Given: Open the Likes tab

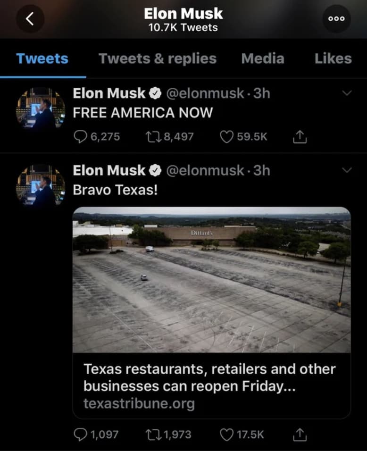Looking at the screenshot, I should click(x=333, y=58).
